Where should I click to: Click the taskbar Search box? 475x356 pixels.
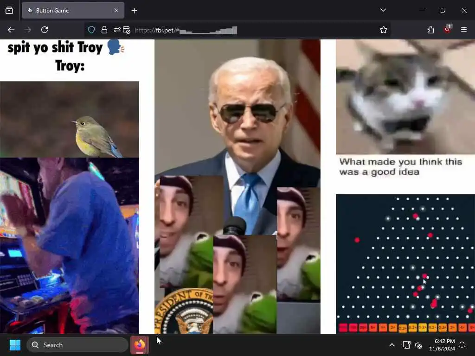tap(77, 345)
